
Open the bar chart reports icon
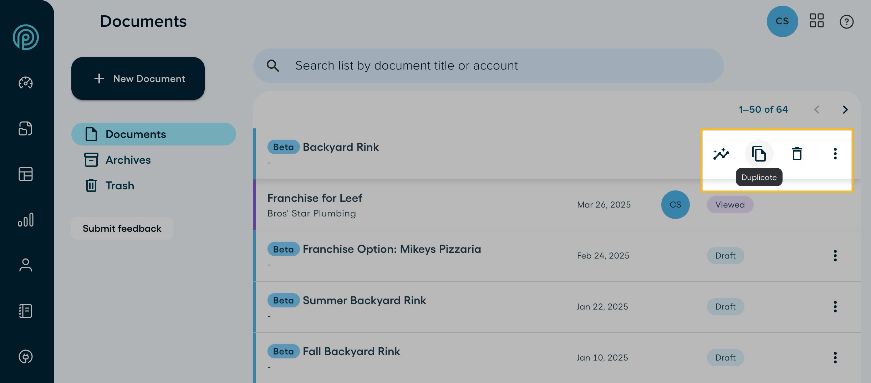tap(26, 220)
